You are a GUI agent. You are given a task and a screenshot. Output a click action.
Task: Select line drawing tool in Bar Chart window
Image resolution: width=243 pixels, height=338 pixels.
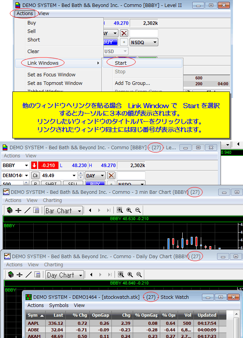pos(27,210)
